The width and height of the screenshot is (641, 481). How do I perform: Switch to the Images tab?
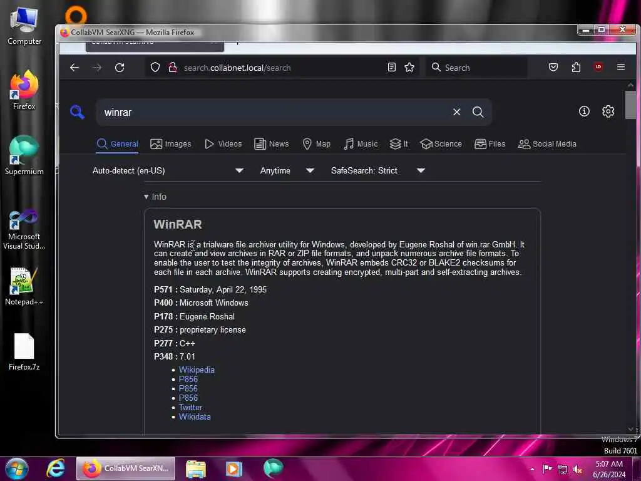(x=170, y=144)
